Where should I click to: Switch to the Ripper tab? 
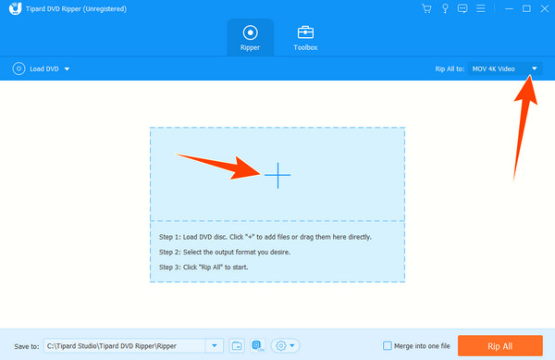pyautogui.click(x=251, y=38)
